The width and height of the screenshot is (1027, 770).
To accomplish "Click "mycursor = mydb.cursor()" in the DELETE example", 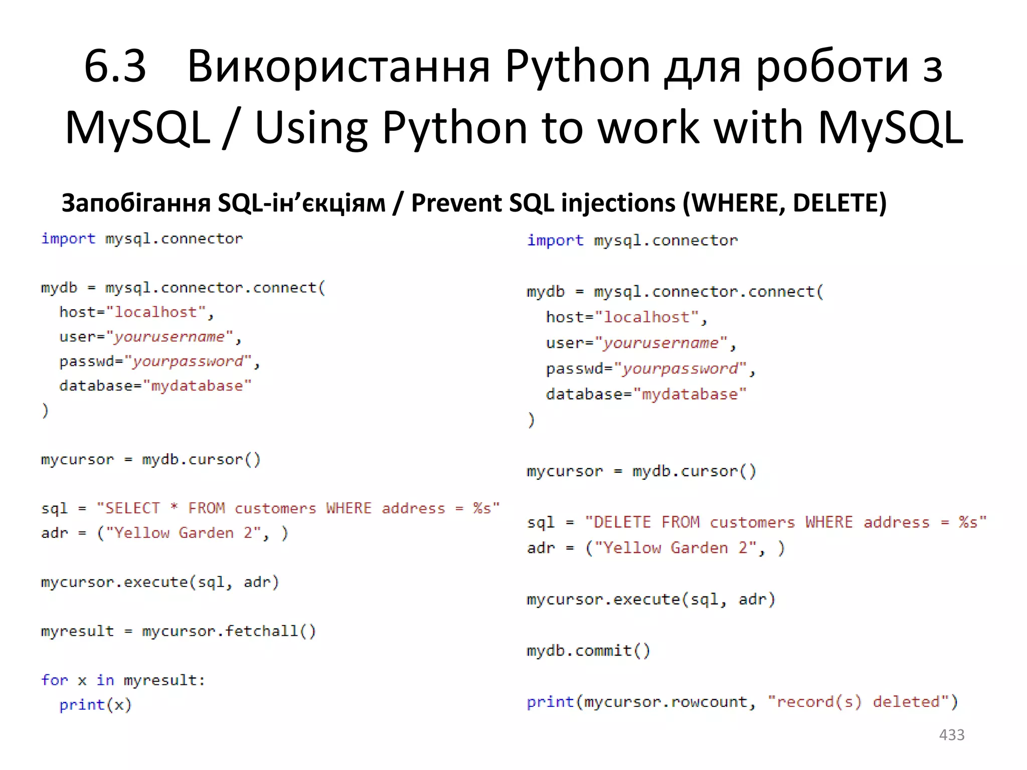I will coord(641,471).
